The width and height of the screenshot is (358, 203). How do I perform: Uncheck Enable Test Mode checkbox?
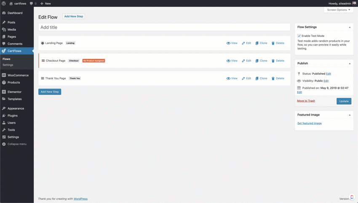click(x=299, y=36)
